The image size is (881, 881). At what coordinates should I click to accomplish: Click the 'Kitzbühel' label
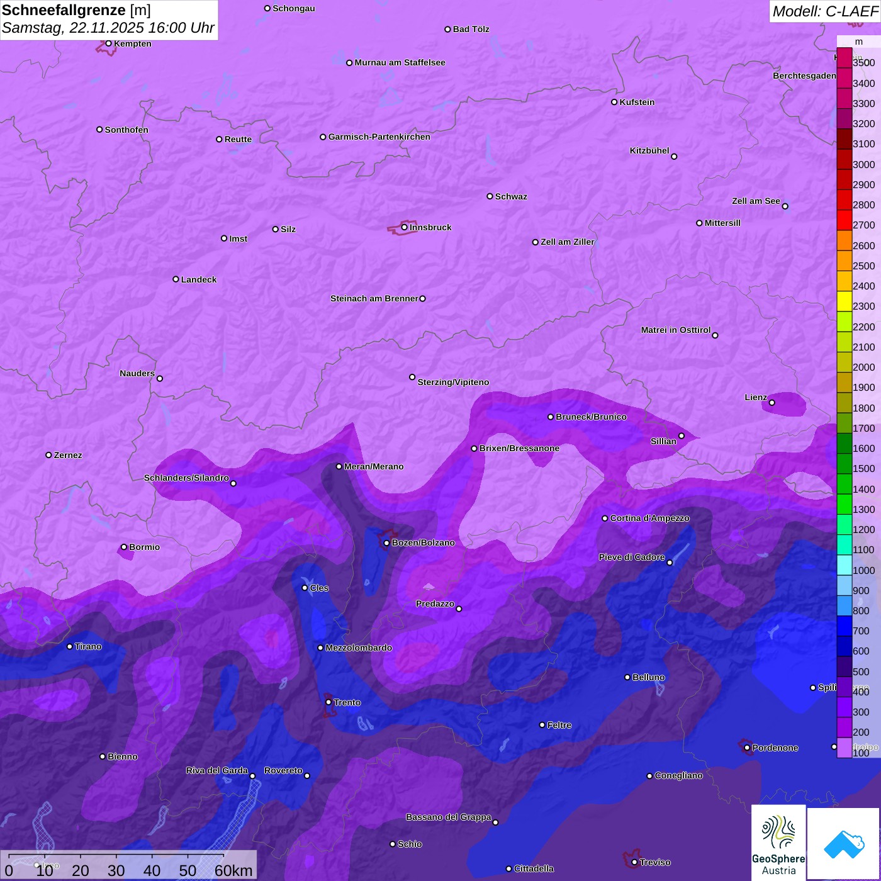click(649, 151)
